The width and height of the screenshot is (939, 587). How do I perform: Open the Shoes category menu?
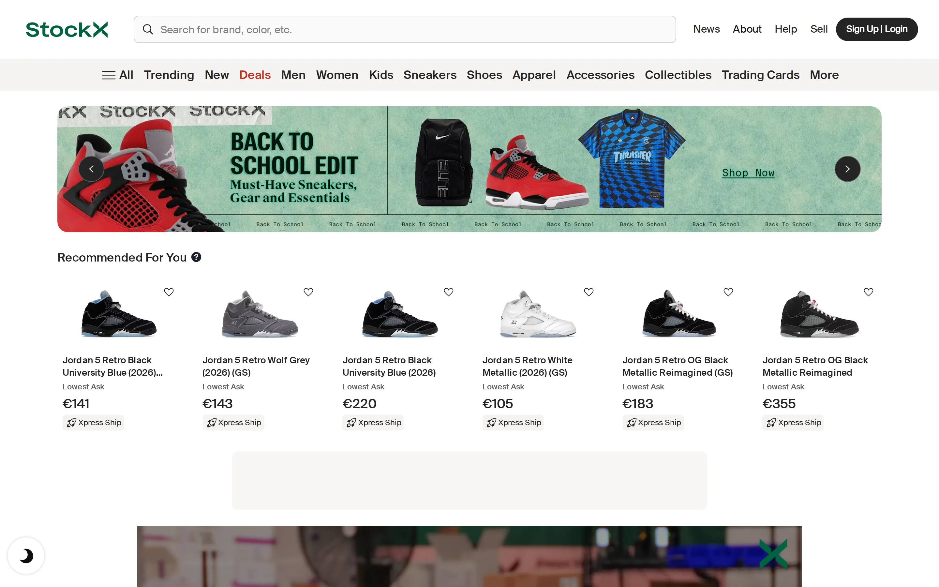(x=484, y=75)
